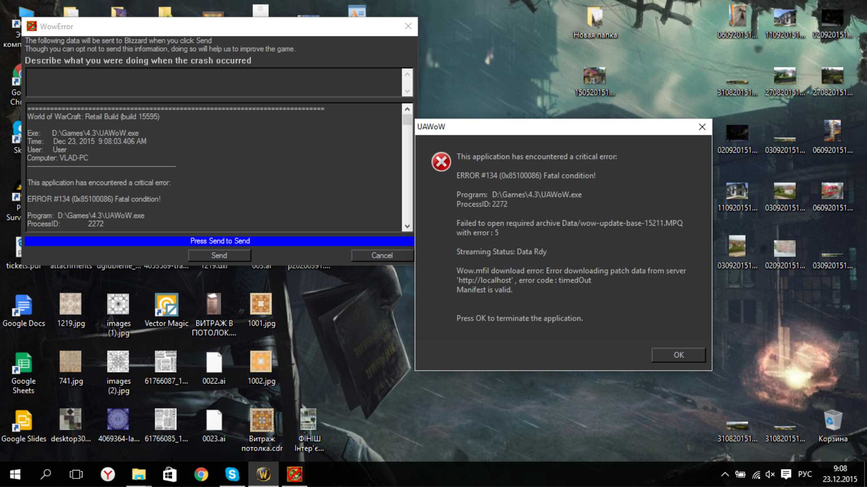Open the Новая папка desktop folder

coord(595,23)
